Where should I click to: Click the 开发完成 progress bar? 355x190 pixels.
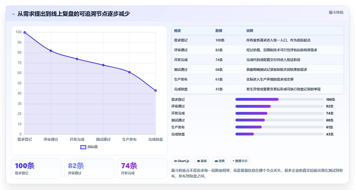pyautogui.click(x=279, y=113)
